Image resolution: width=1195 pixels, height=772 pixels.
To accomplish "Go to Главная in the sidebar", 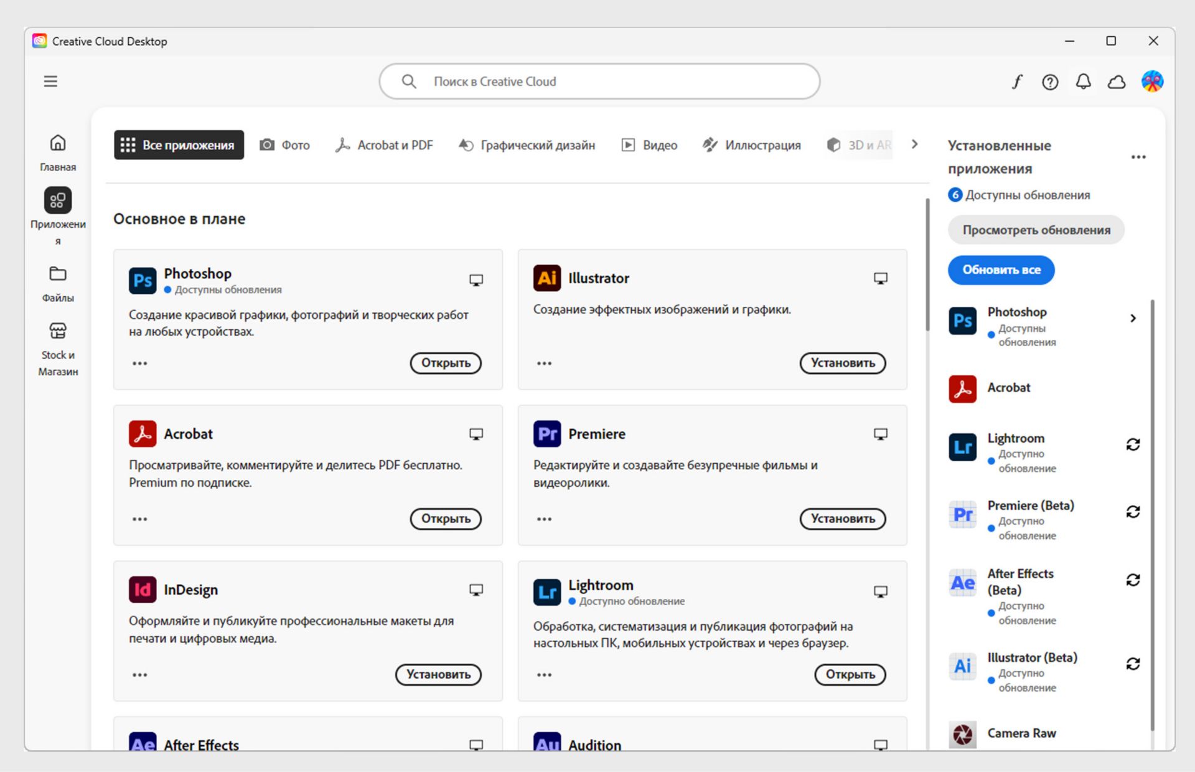I will 58,153.
